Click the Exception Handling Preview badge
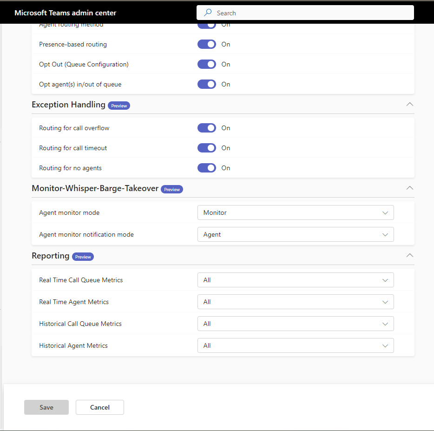This screenshot has height=431, width=434. click(119, 106)
